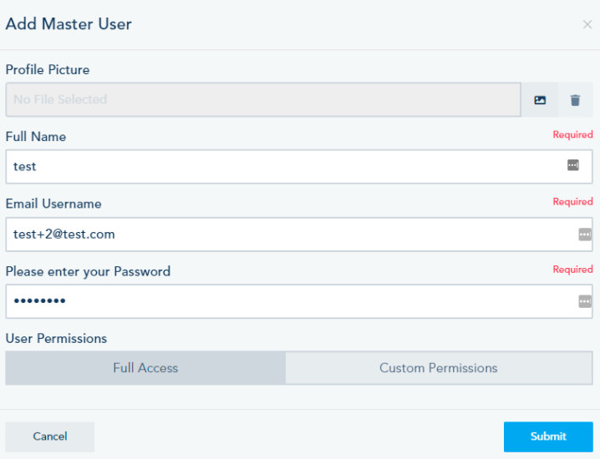Click the Full Name label
The image size is (600, 459).
point(36,137)
